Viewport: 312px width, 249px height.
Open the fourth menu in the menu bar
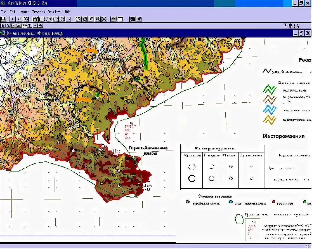(x=38, y=11)
